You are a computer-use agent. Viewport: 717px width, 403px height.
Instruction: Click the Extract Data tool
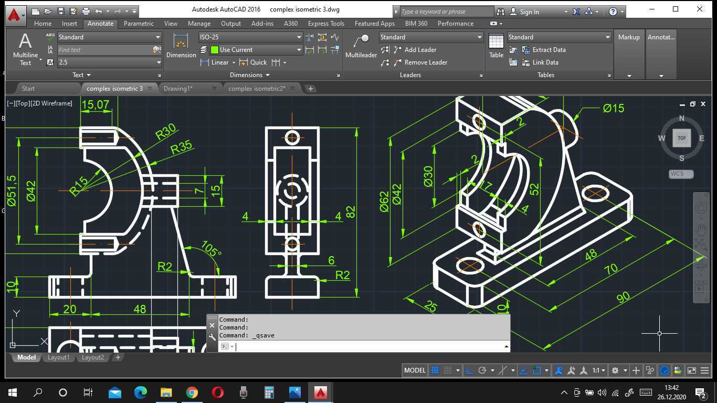click(x=544, y=50)
